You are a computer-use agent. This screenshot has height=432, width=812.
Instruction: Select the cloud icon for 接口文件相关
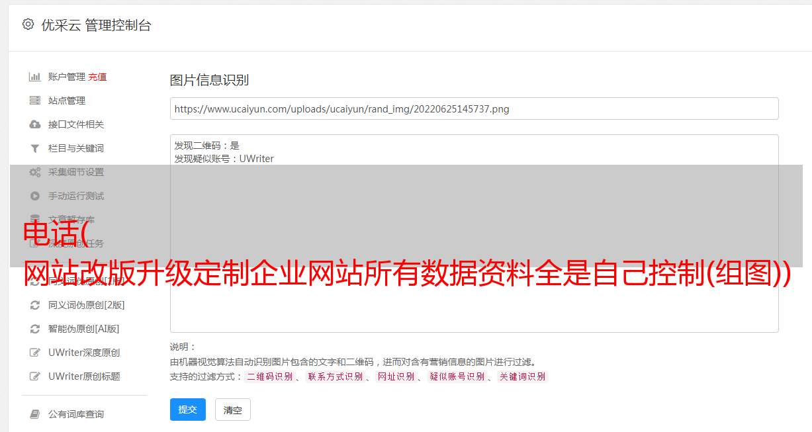pyautogui.click(x=35, y=124)
